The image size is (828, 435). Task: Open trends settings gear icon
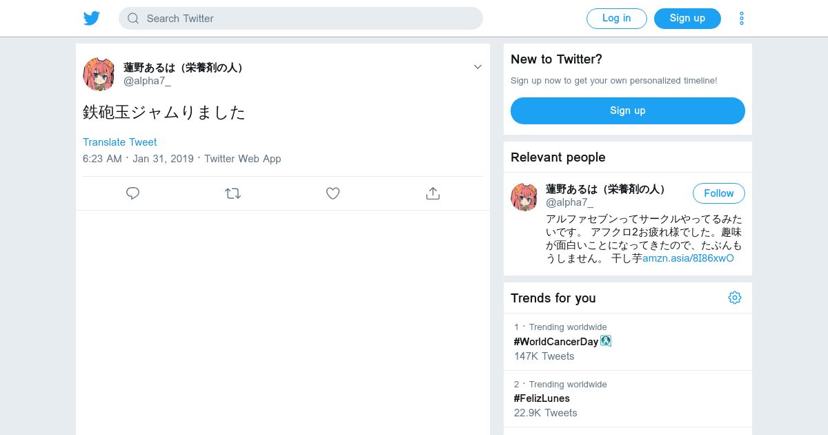(x=734, y=298)
